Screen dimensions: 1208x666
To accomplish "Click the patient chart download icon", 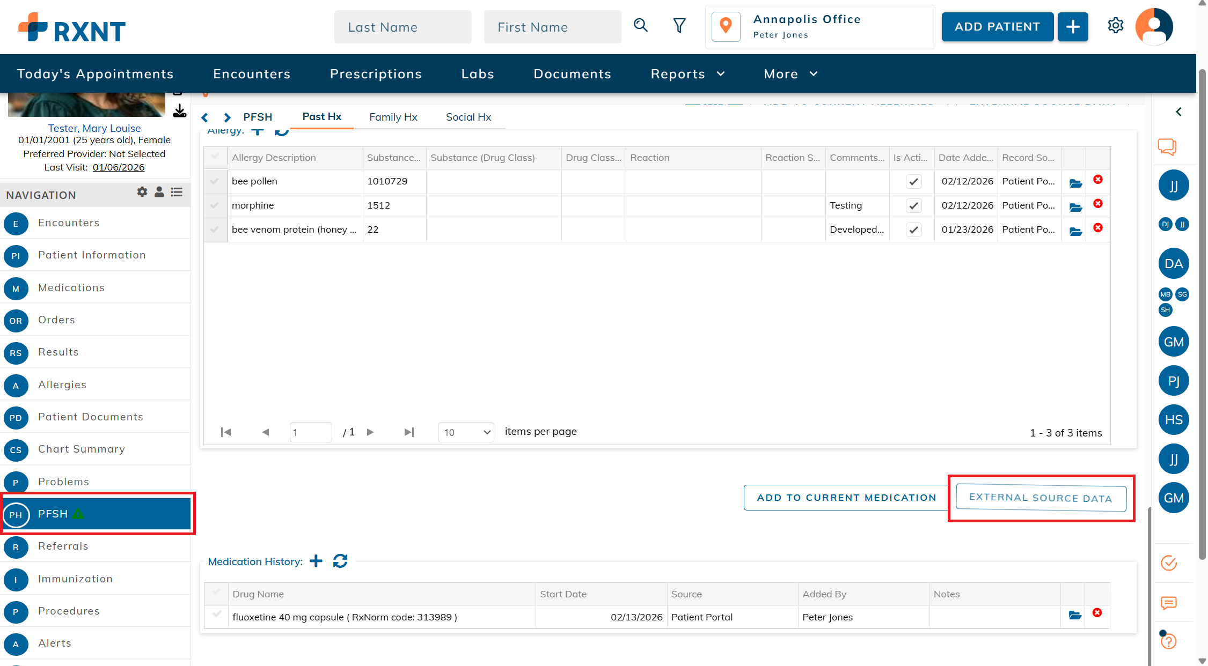I will click(x=180, y=111).
